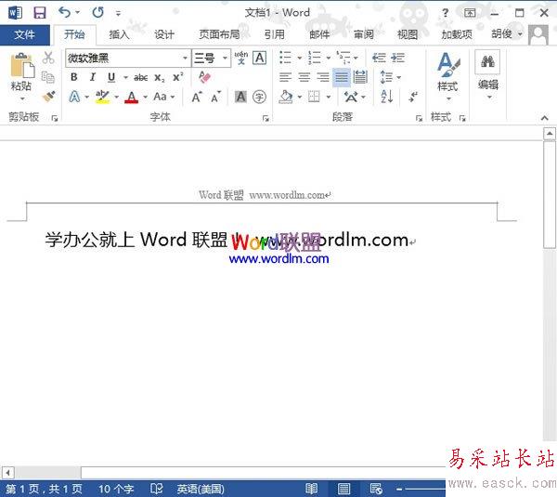Open the Editing binoculars icon
This screenshot has width=557, height=497.
[487, 61]
